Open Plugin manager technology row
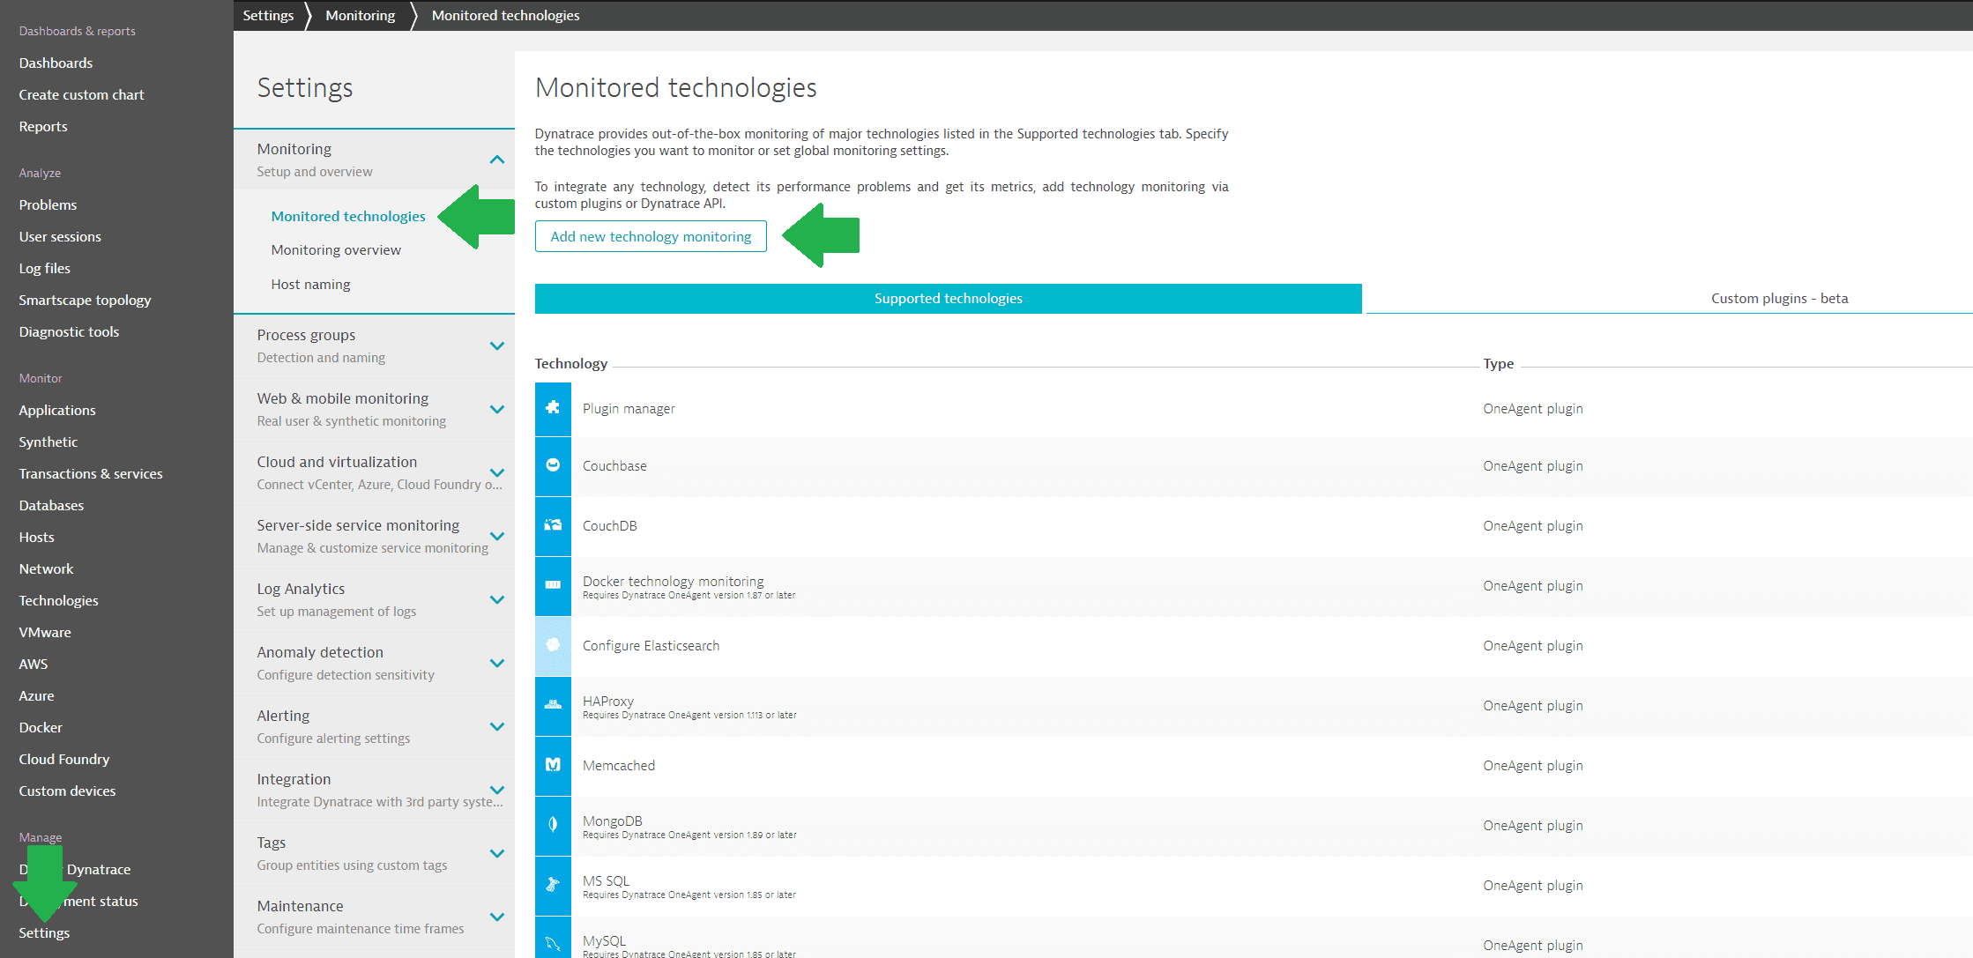This screenshot has height=958, width=1973. [x=1254, y=408]
